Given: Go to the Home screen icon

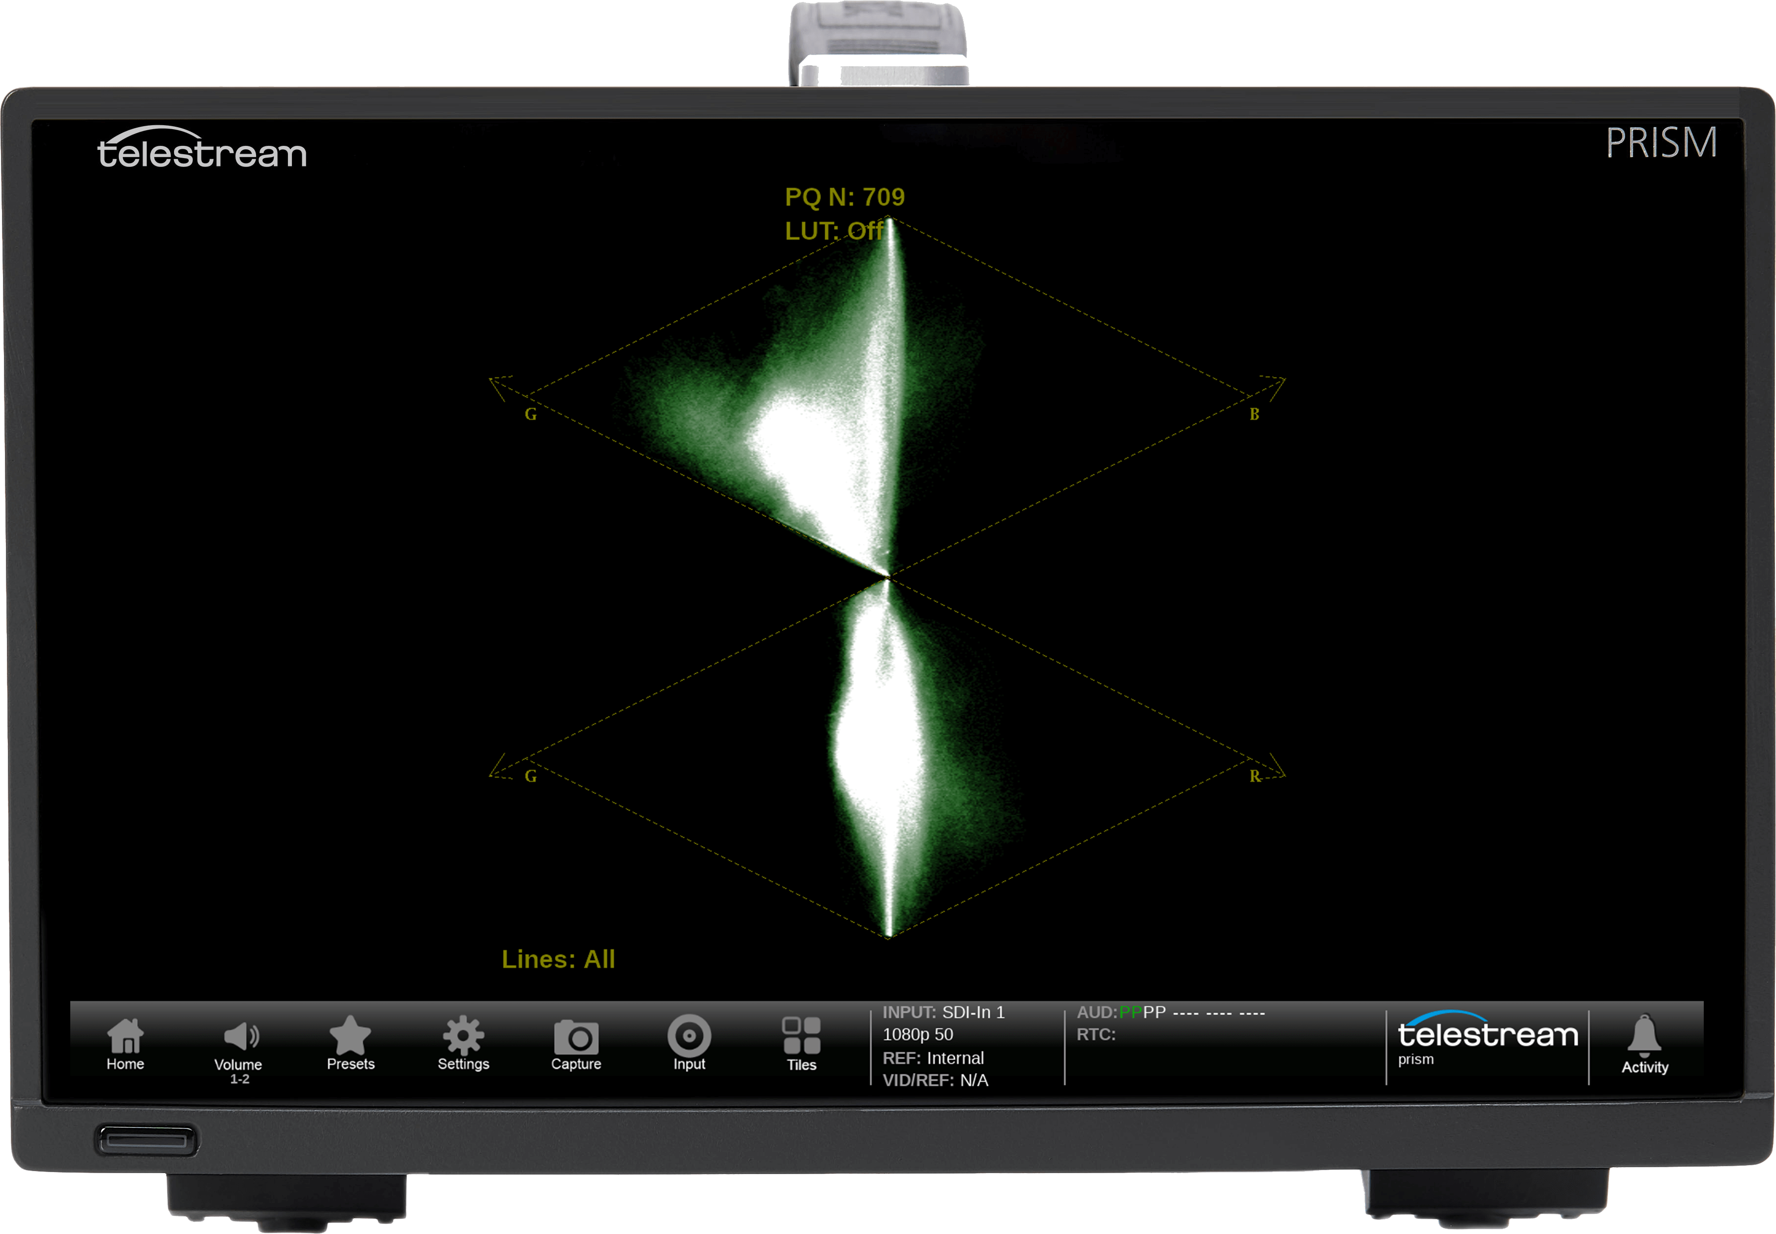Looking at the screenshot, I should [125, 1043].
